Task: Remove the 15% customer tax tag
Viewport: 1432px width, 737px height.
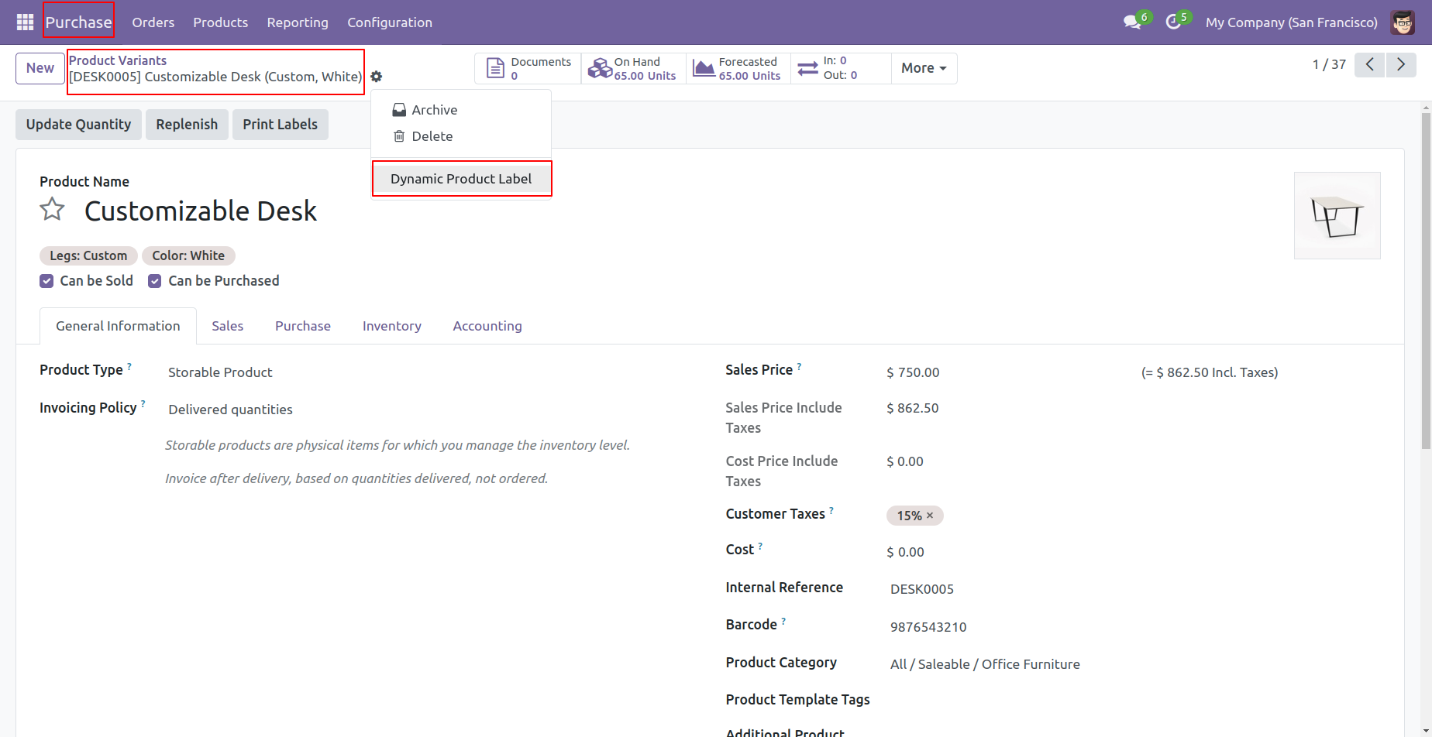Action: (x=930, y=516)
